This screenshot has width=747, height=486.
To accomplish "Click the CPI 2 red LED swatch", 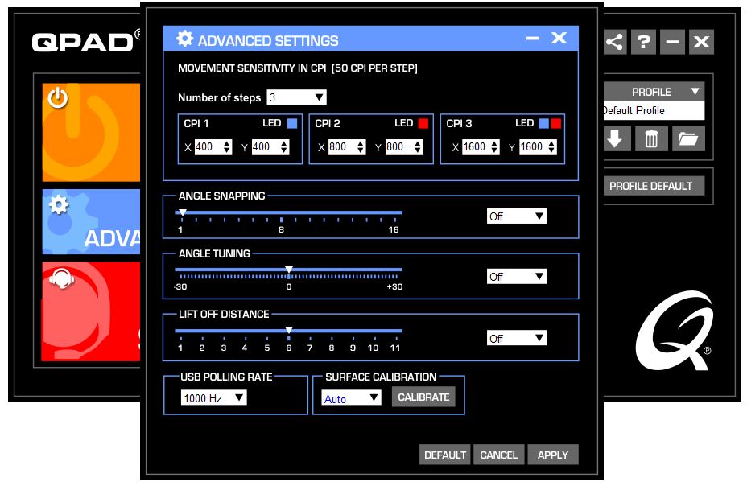I will click(x=423, y=123).
